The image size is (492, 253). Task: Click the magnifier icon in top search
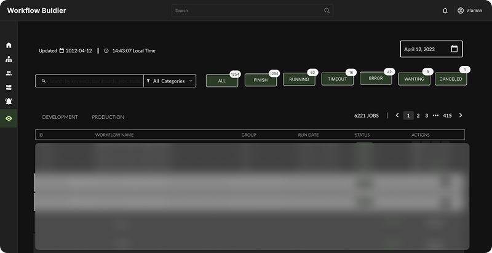pyautogui.click(x=327, y=10)
